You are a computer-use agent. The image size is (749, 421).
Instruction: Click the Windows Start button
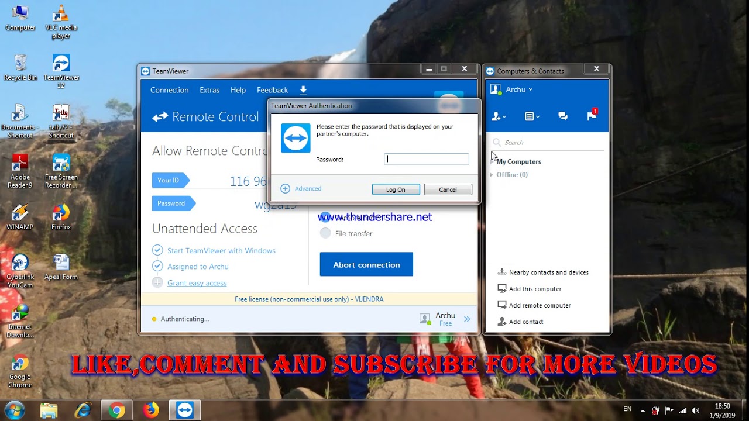pos(13,409)
